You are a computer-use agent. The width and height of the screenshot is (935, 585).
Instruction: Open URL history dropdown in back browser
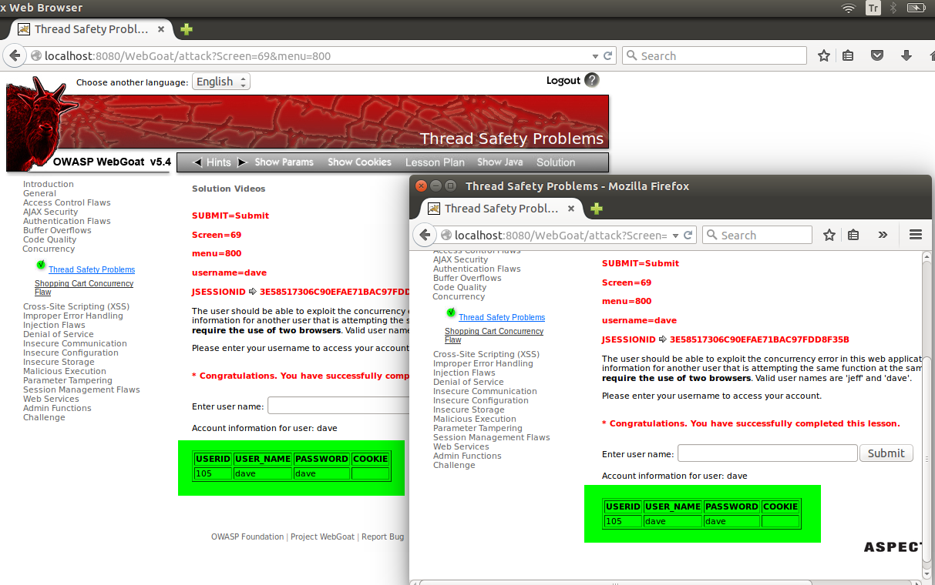595,56
